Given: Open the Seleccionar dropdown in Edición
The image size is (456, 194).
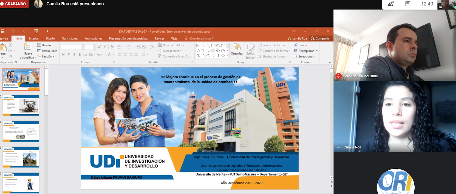Looking at the screenshot, I should [306, 57].
